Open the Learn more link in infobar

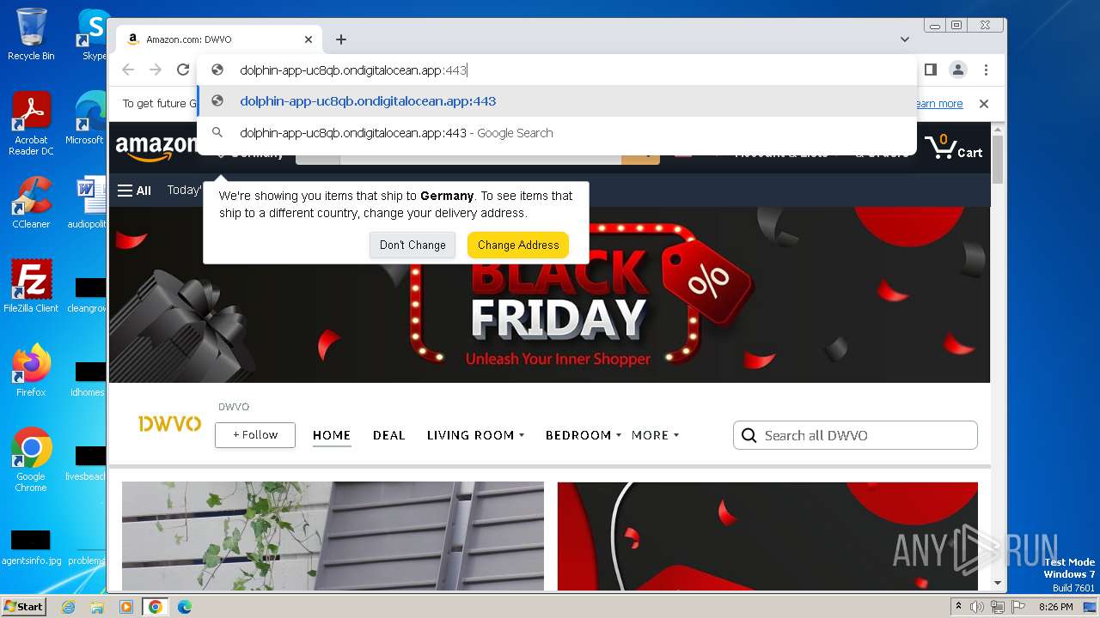coord(938,104)
